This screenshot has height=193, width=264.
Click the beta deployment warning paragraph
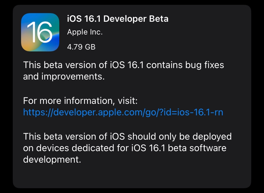click(127, 148)
